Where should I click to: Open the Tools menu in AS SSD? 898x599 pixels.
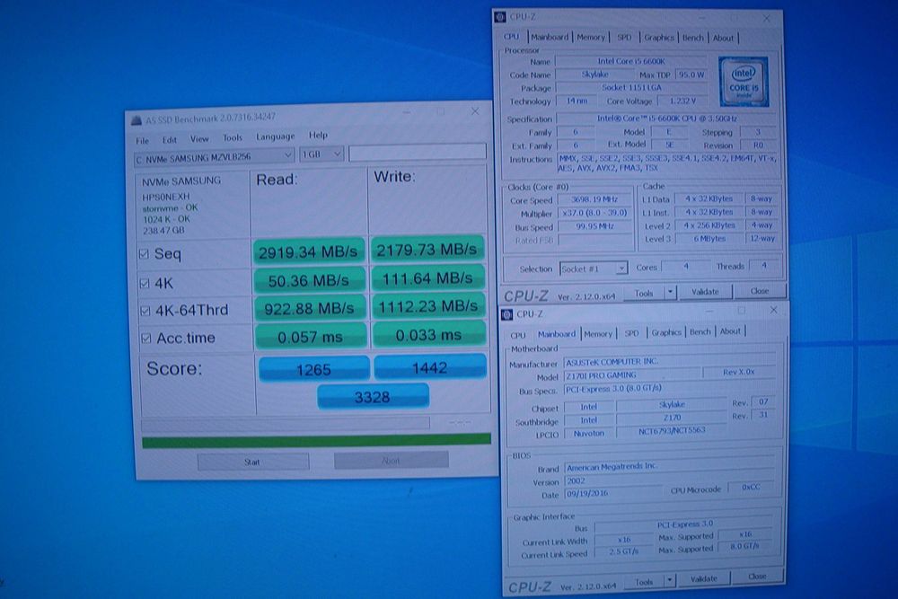233,137
